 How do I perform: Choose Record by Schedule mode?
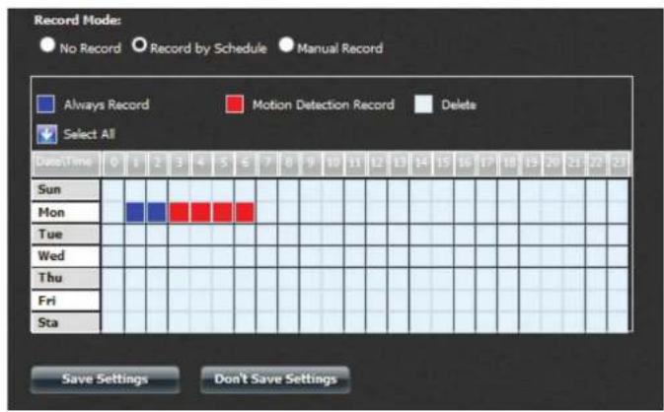[139, 44]
